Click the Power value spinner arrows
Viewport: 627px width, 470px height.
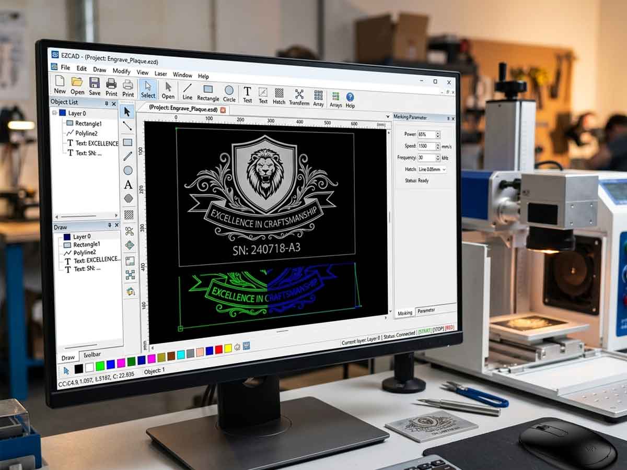pos(438,135)
